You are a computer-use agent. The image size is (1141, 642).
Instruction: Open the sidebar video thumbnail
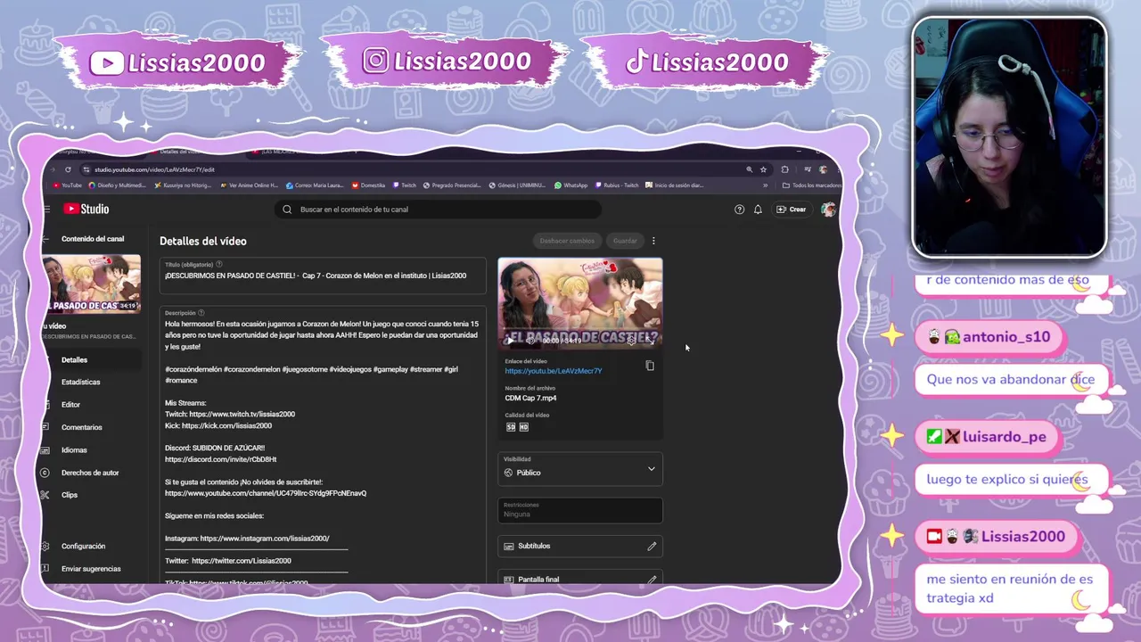pos(91,284)
